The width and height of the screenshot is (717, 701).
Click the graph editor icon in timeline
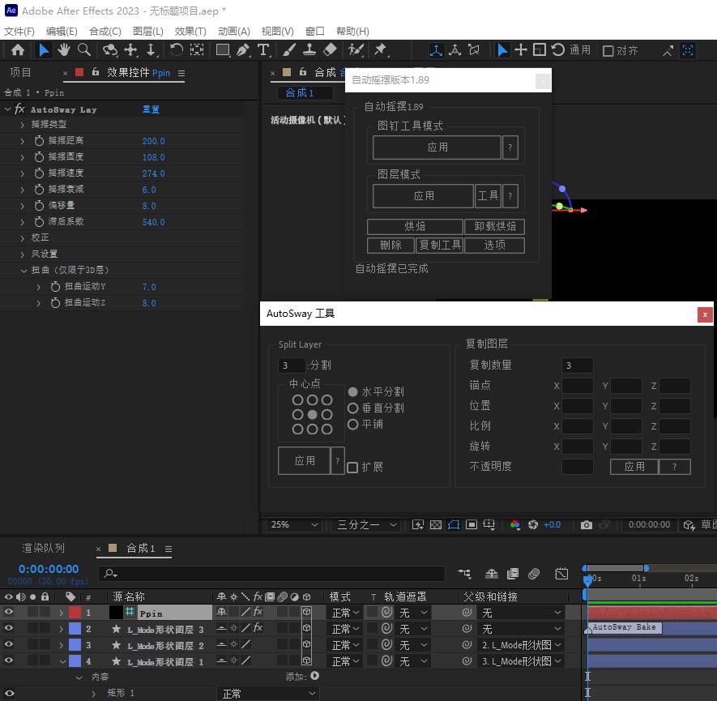click(561, 574)
